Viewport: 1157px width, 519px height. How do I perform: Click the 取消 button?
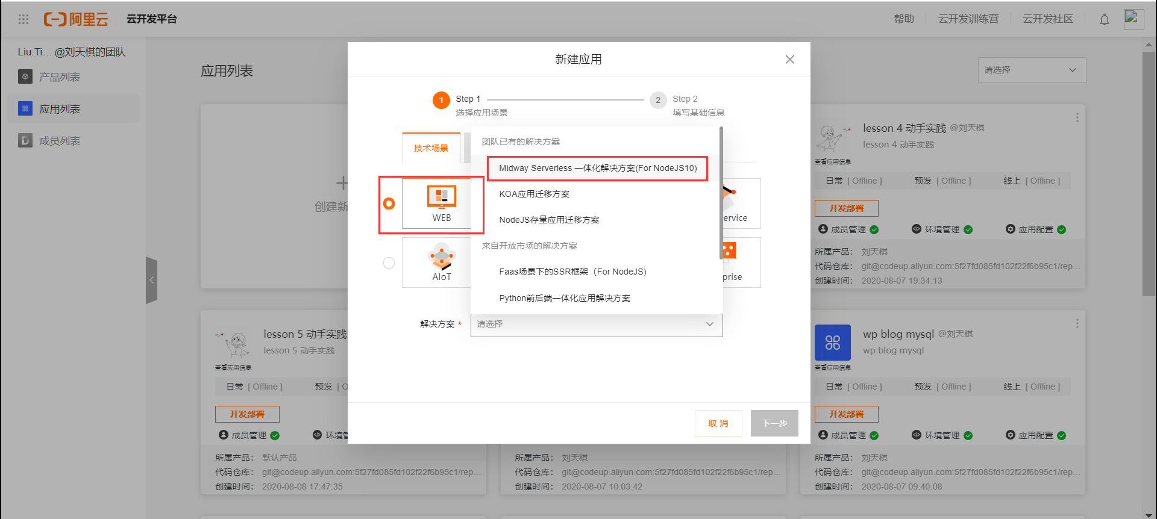[718, 423]
